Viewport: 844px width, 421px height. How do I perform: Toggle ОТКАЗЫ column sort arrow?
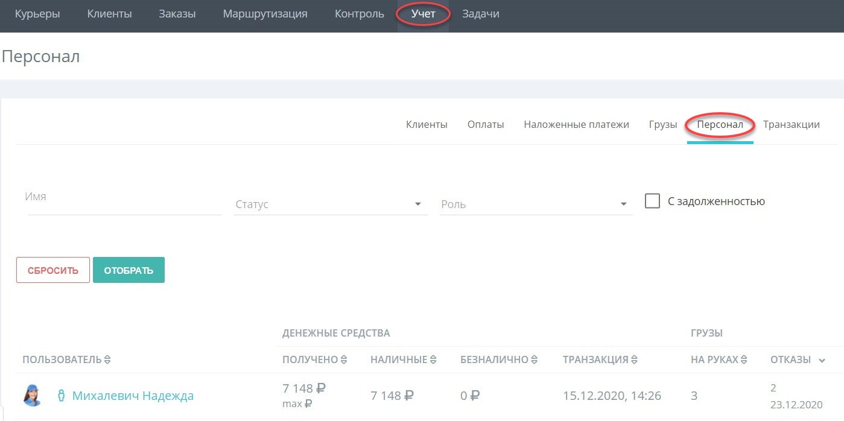coord(821,361)
